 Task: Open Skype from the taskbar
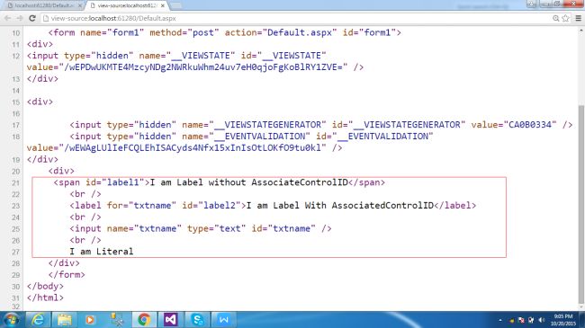pos(197,320)
